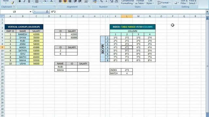
Task: Open Number dialog launcher
Action: tap(118, 6)
